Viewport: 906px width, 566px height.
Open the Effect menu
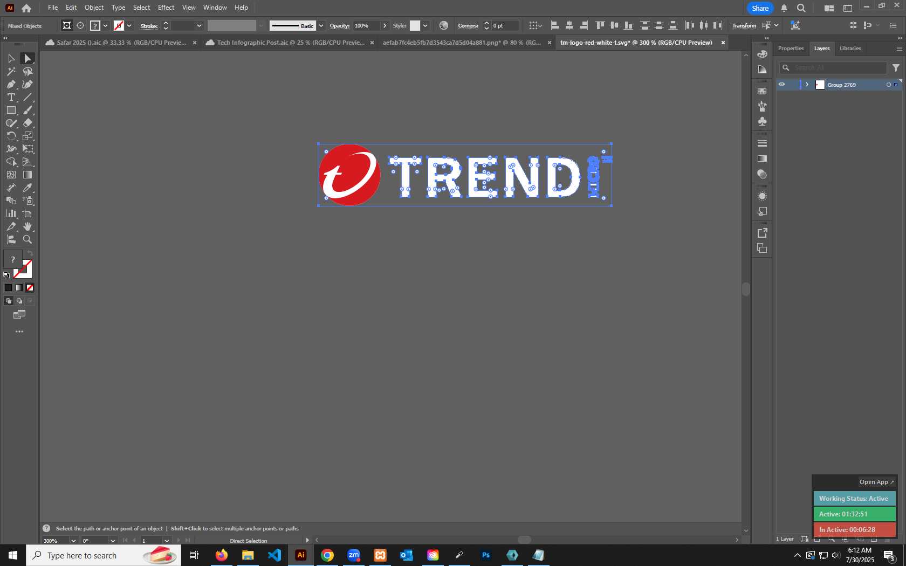[x=166, y=8]
